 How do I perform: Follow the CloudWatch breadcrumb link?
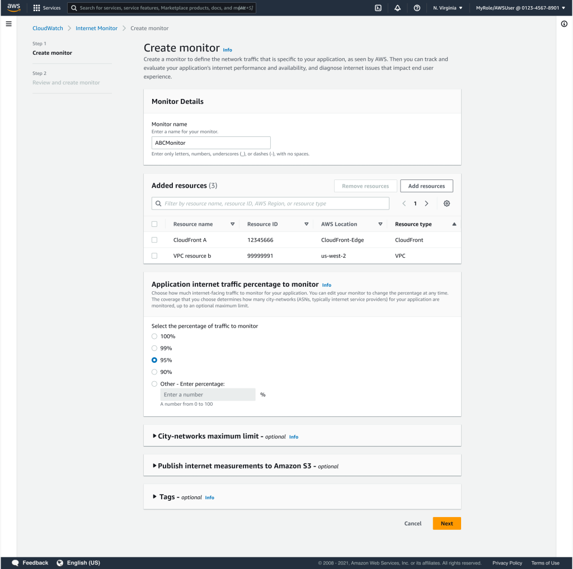47,27
